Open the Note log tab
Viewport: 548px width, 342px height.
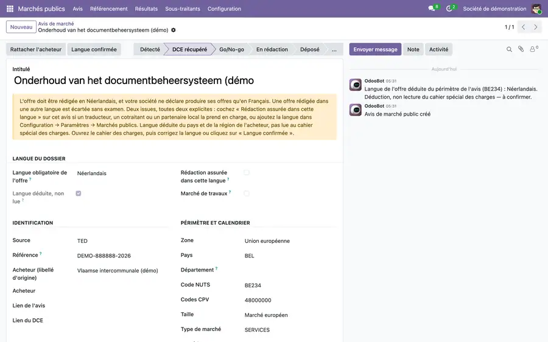413,50
